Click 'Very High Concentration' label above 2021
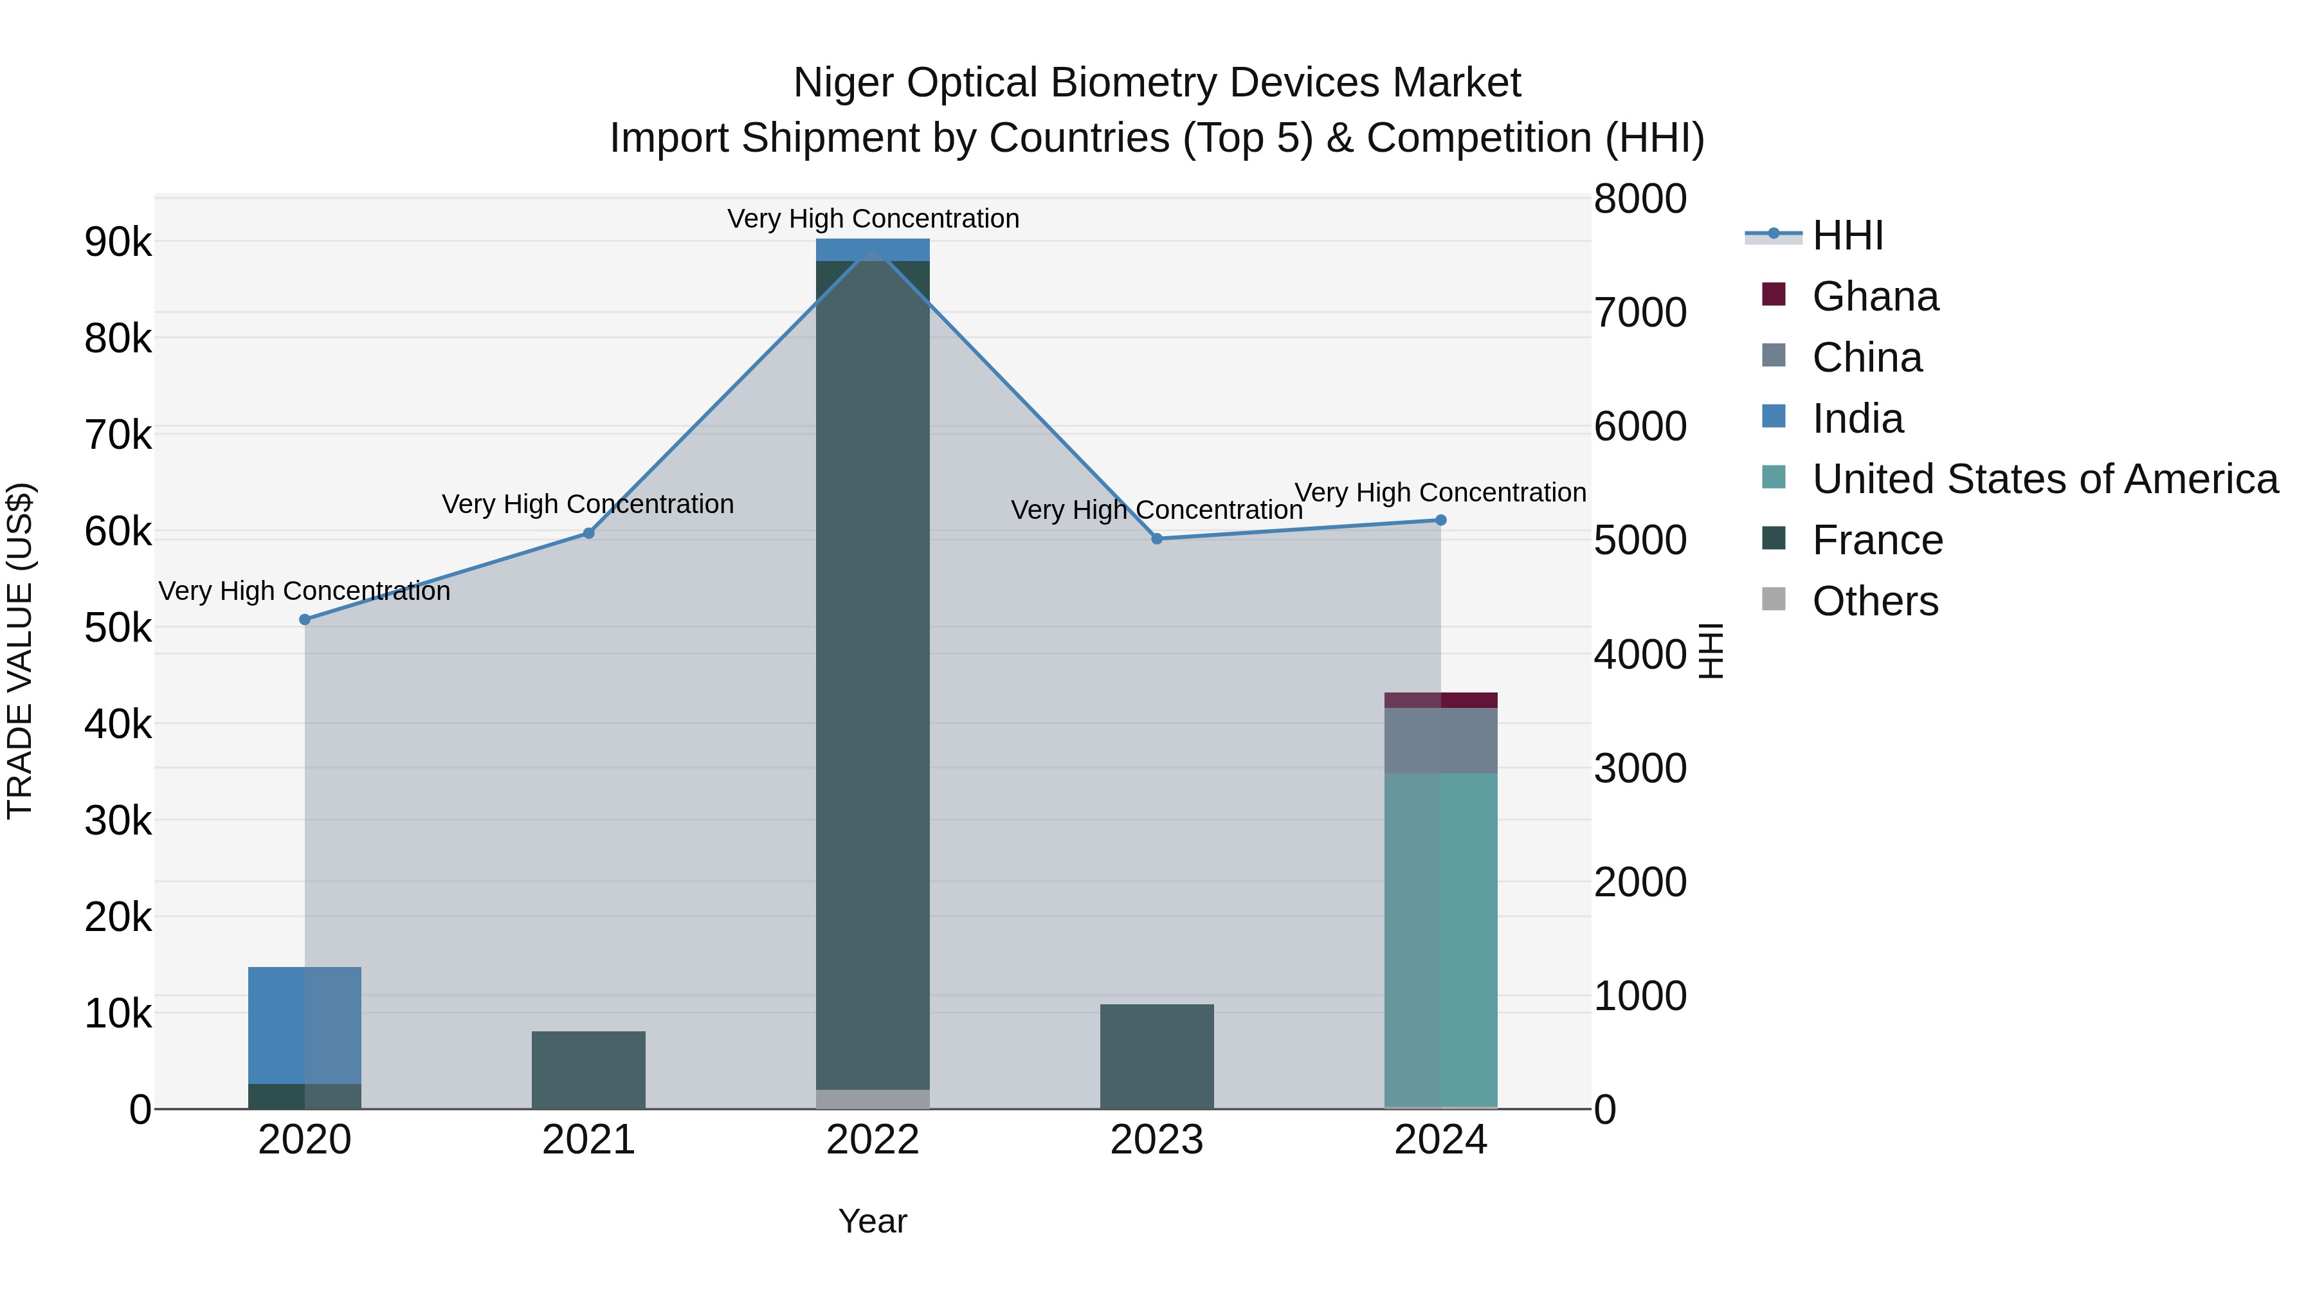2315x1302 pixels. (588, 504)
